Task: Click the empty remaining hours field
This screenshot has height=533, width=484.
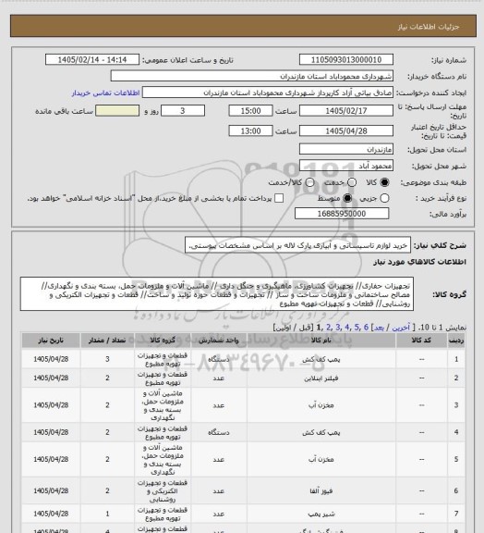Action: click(117, 111)
